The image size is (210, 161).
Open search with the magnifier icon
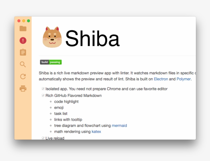coord(23,64)
